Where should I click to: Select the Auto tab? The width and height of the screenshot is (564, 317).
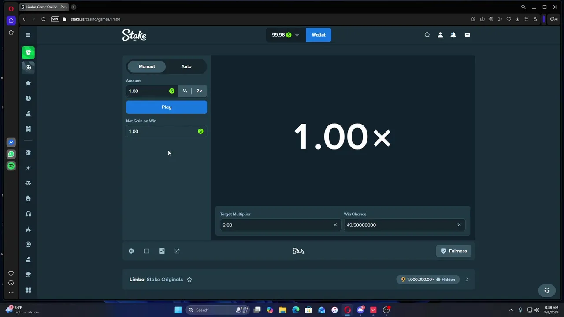coord(186,66)
